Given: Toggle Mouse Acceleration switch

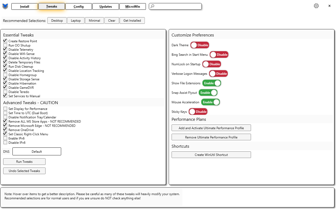Looking at the screenshot, I should [x=210, y=102].
